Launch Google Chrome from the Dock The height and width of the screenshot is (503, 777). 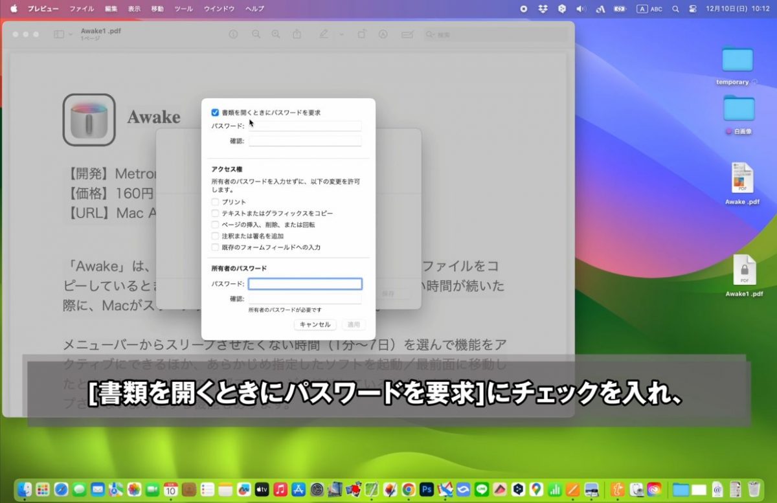pos(409,489)
